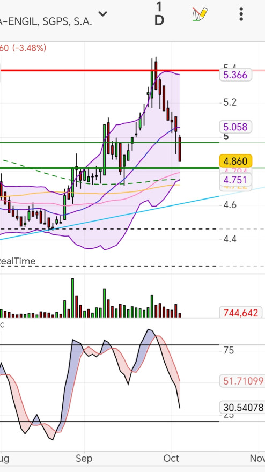Tap the RealTime label on chart
The height and width of the screenshot is (472, 265).
[18, 261]
